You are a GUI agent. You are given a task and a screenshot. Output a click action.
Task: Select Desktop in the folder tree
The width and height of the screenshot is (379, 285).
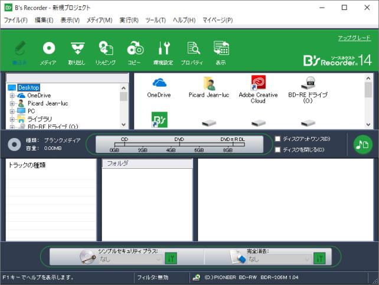(29, 87)
